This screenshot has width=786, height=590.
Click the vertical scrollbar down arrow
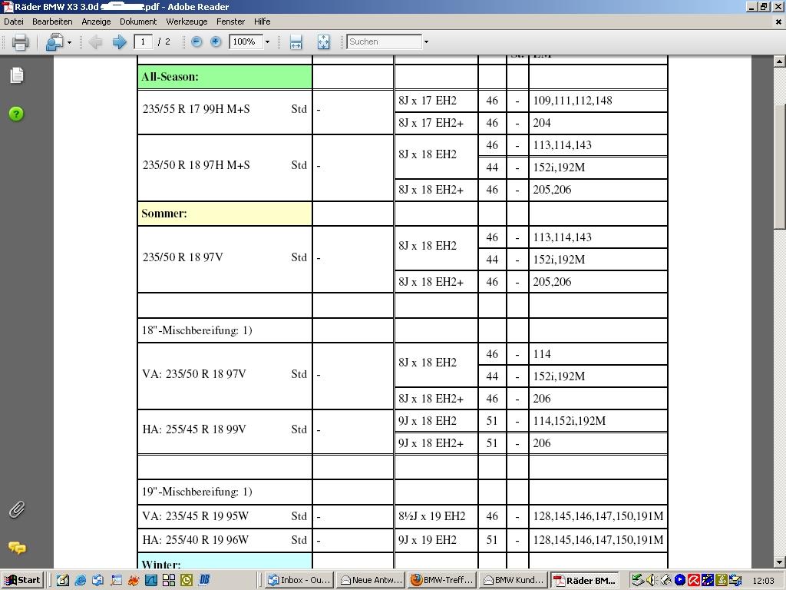pos(779,562)
